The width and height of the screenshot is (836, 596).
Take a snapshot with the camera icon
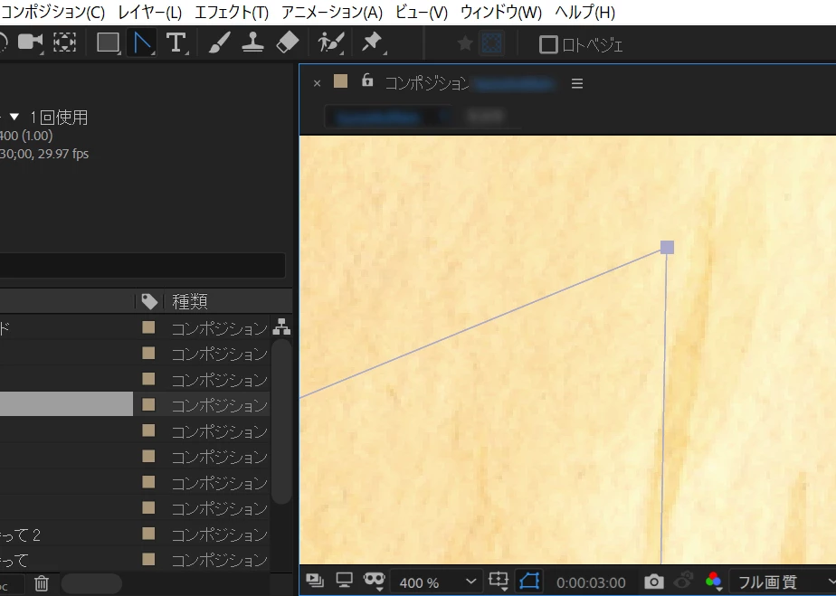point(654,582)
